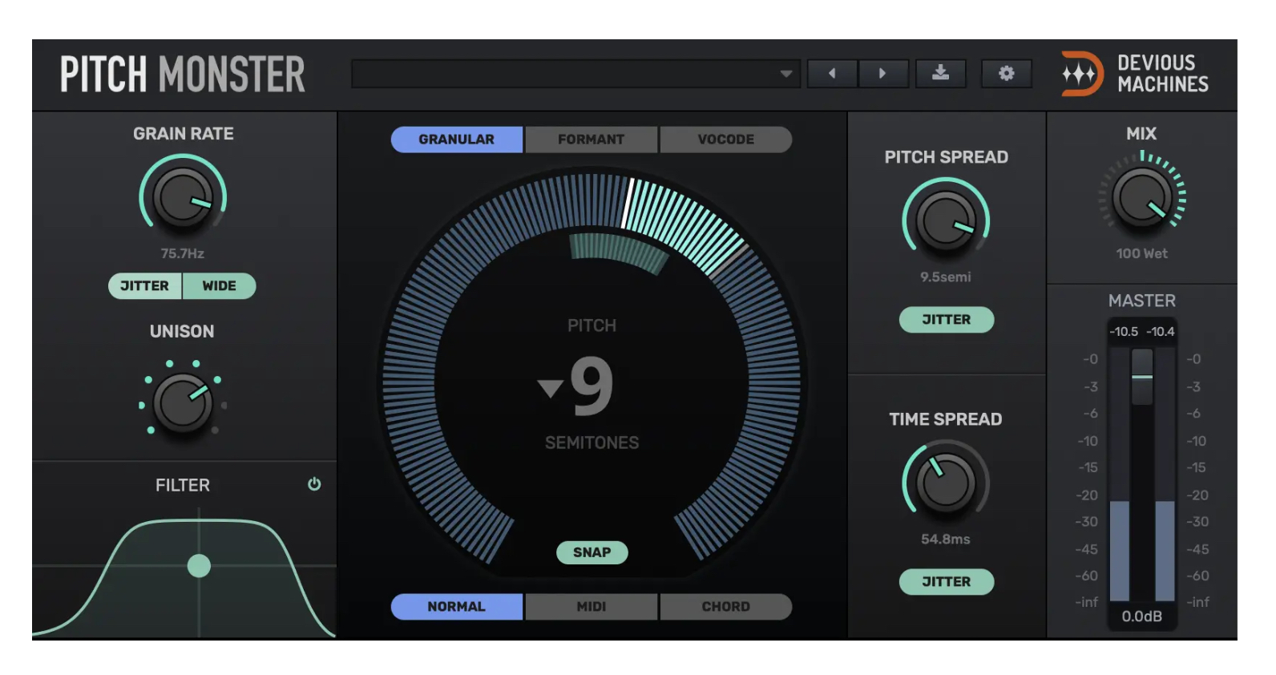Image resolution: width=1276 pixels, height=675 pixels.
Task: Open the preset dropdown menu
Action: point(575,74)
